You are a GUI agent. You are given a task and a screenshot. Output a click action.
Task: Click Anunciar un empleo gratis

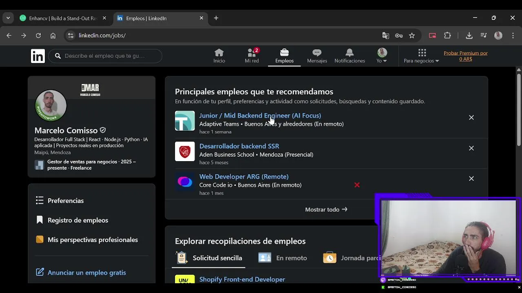point(80,273)
